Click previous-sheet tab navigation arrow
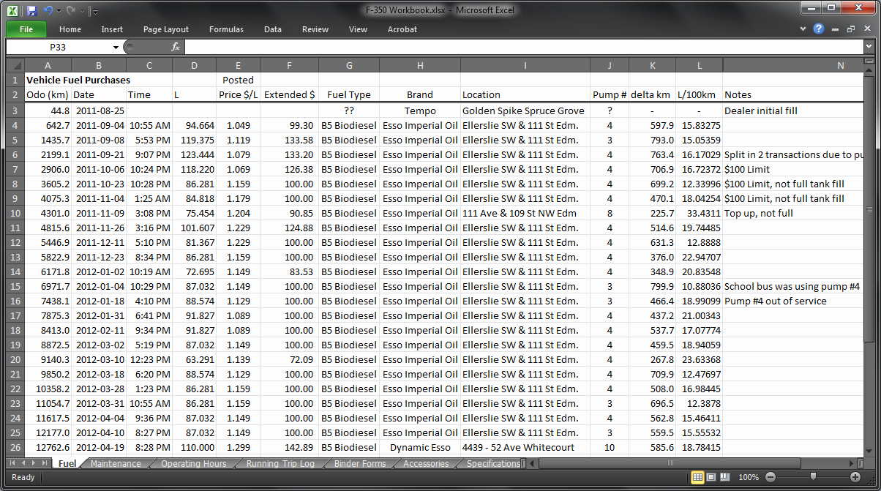The width and height of the screenshot is (881, 491). pyautogui.click(x=23, y=463)
